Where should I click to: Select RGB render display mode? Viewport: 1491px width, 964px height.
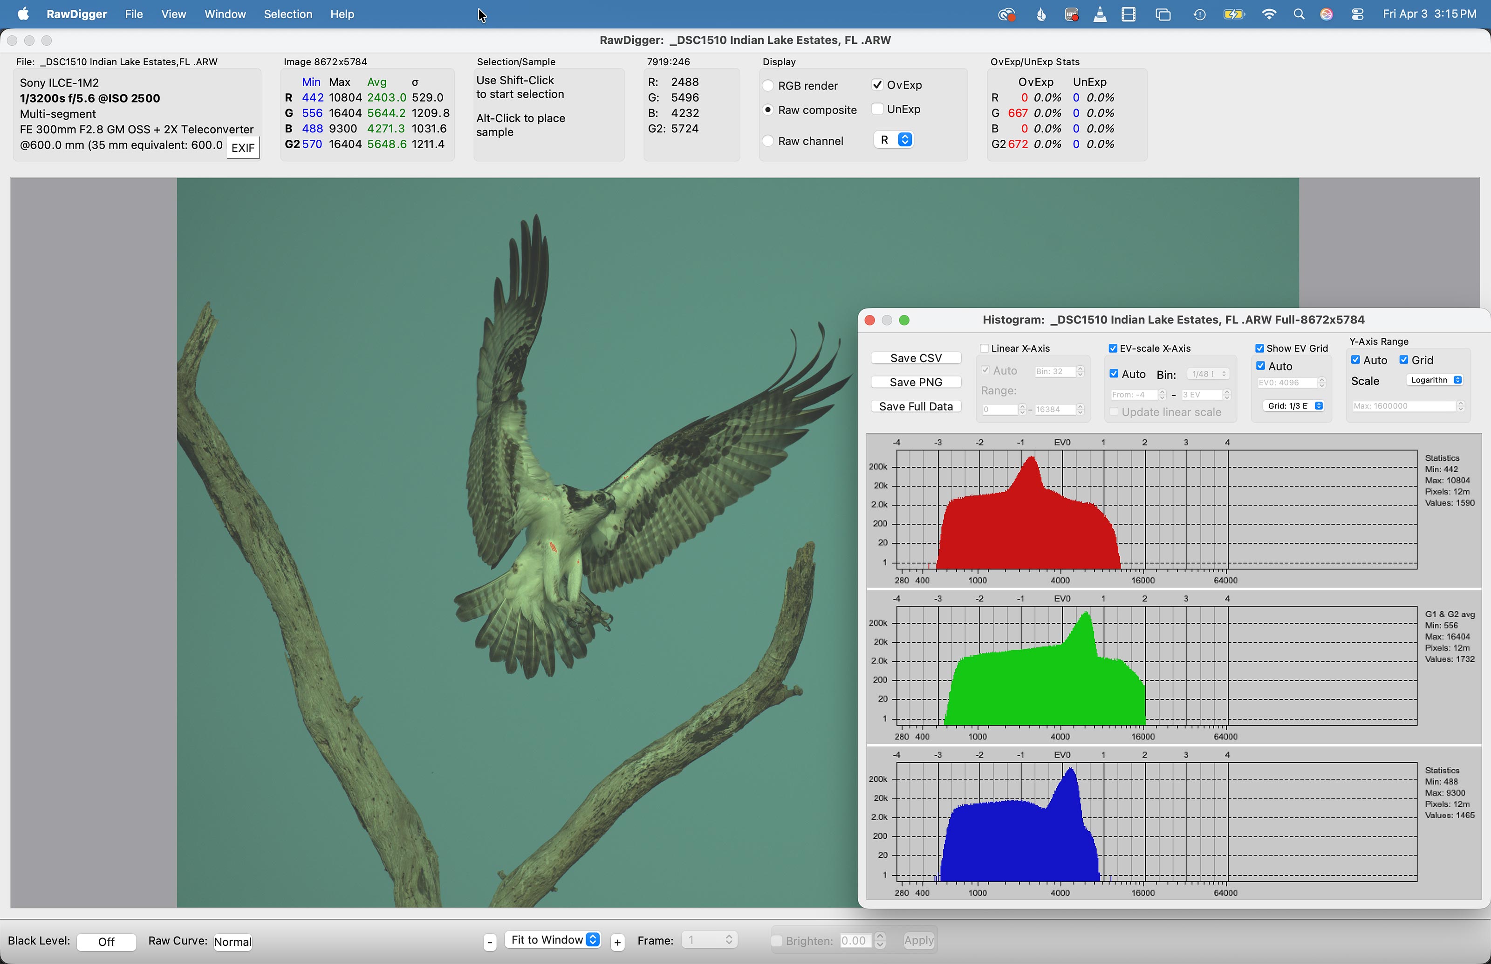[x=768, y=86]
